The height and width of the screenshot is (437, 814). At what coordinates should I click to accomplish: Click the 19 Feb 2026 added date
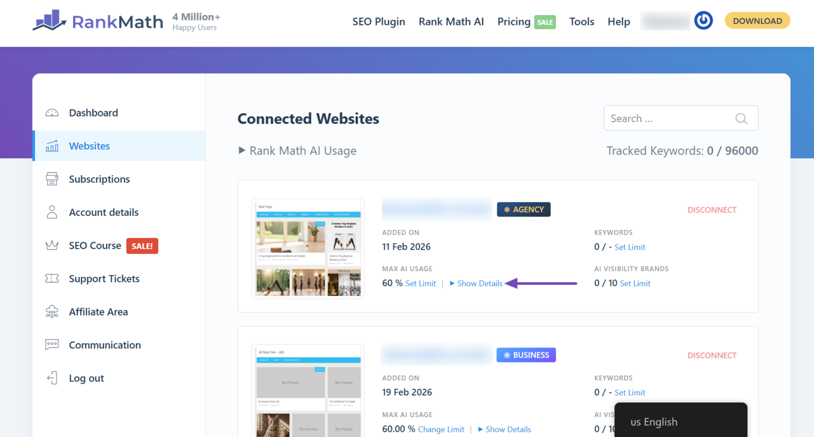click(407, 392)
